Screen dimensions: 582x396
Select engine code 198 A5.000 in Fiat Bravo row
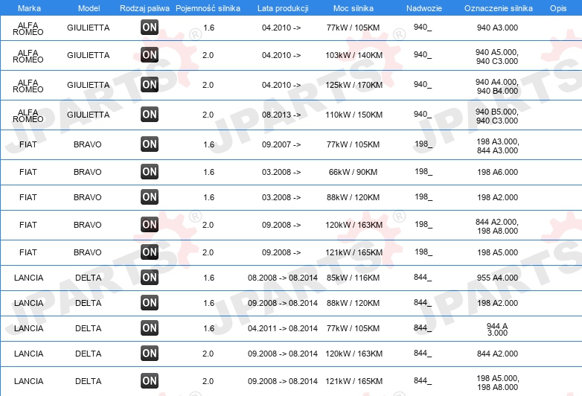click(x=497, y=252)
